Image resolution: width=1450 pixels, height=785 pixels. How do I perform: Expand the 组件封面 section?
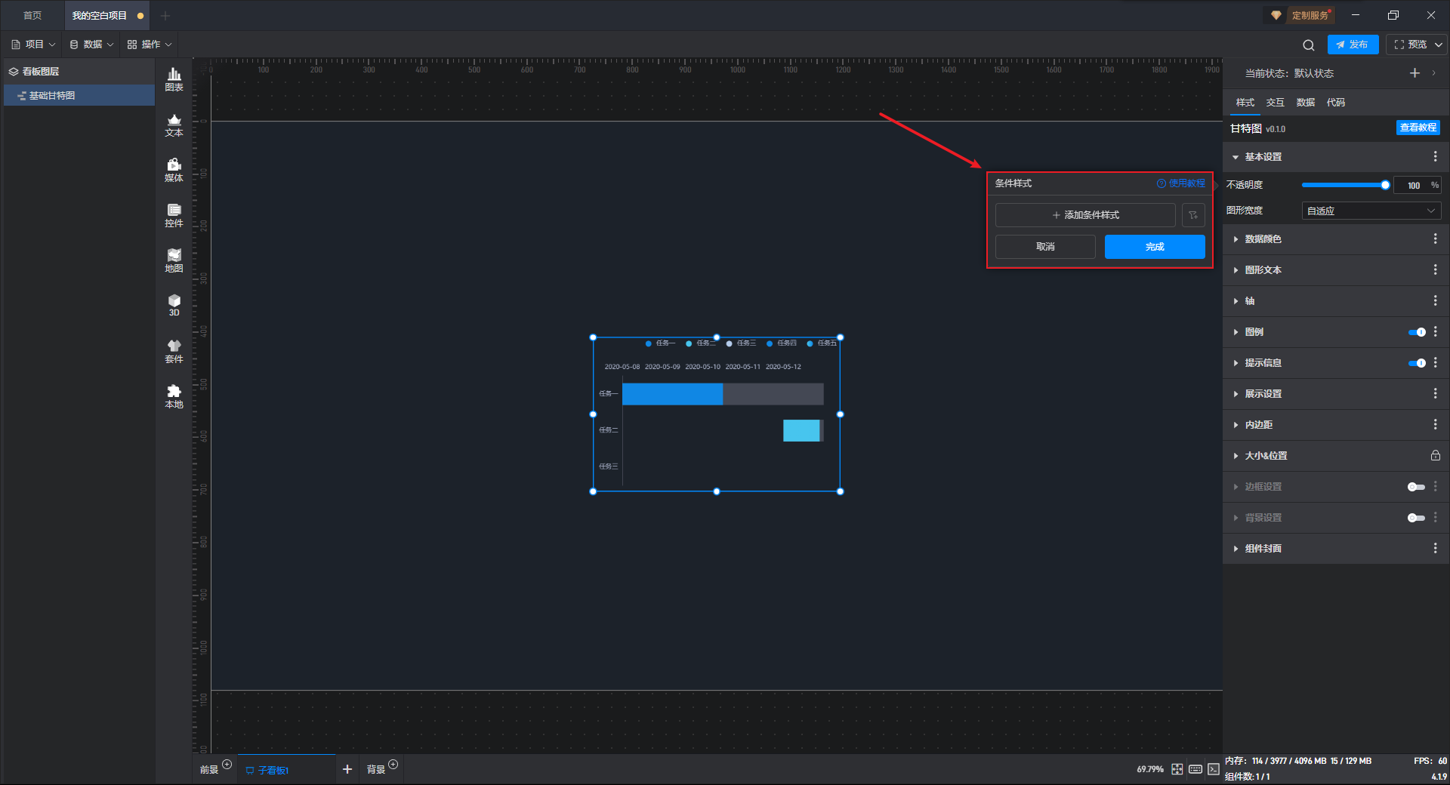[1236, 549]
